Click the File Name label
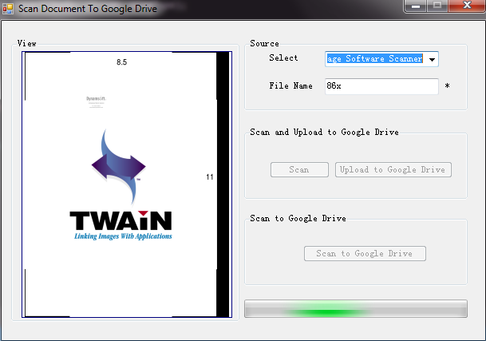 pyautogui.click(x=290, y=86)
